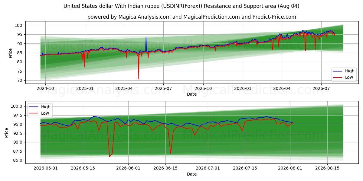The image size is (363, 181).
Task: Click the '2026-08-01' date tick label
Action: (x=290, y=168)
